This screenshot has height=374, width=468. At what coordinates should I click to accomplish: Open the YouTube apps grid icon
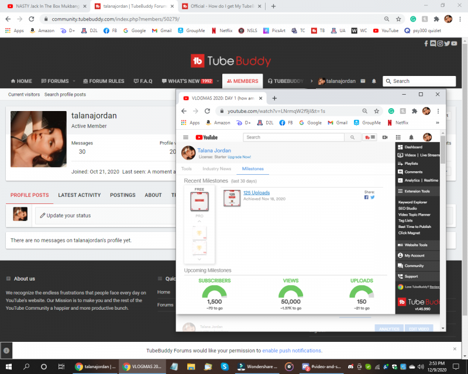tap(398, 137)
